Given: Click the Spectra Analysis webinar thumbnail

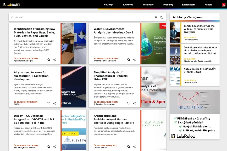Looking at the screenshot, I should point(74,130).
